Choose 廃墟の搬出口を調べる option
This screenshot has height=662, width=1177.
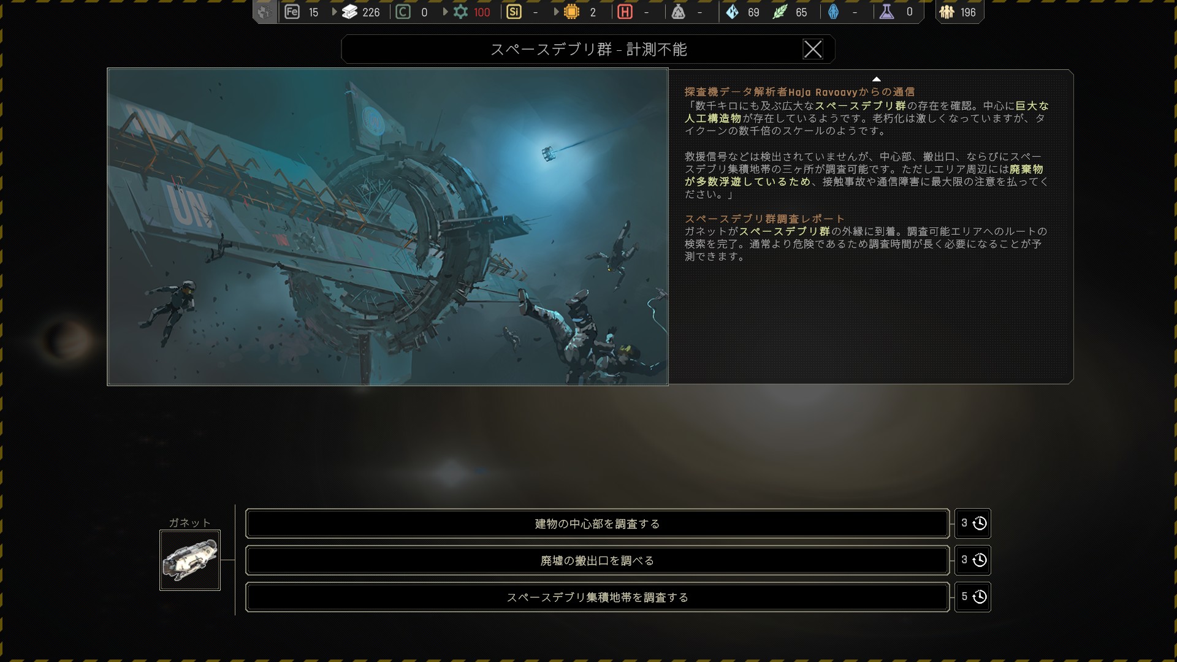597,560
